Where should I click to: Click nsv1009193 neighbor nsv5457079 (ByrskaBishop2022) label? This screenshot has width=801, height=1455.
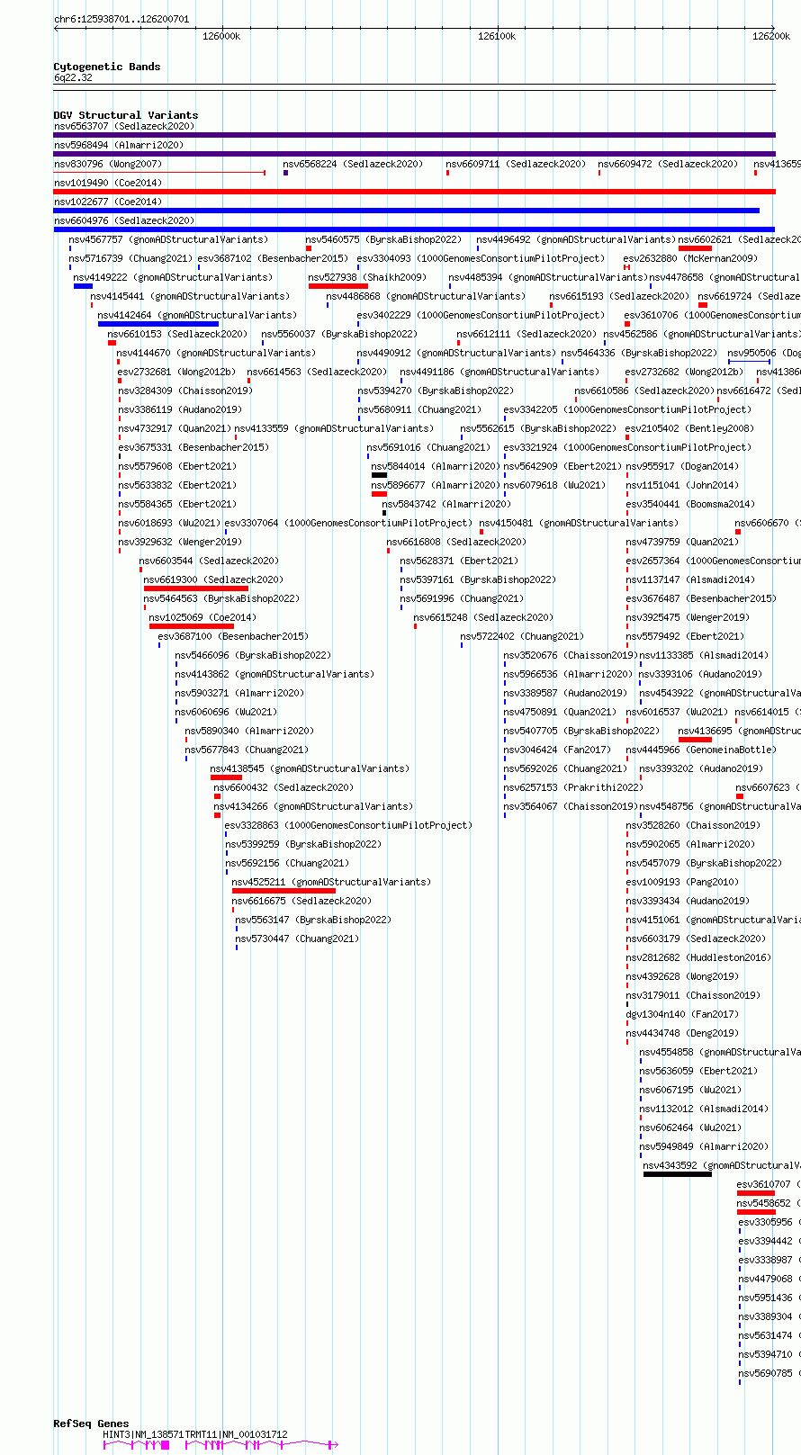[x=704, y=863]
